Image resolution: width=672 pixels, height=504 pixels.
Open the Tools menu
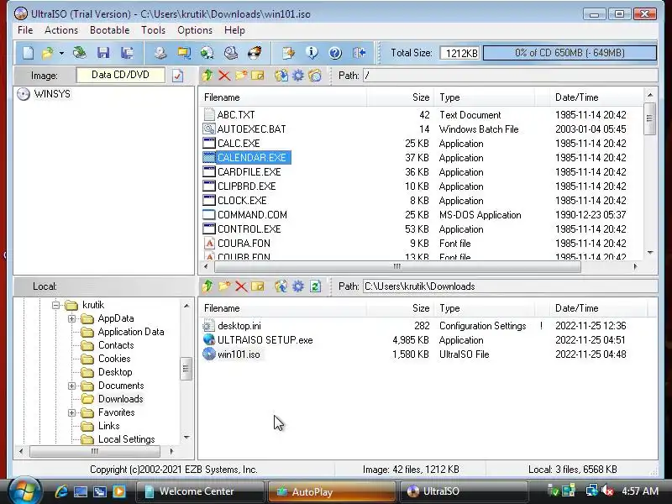click(x=154, y=30)
